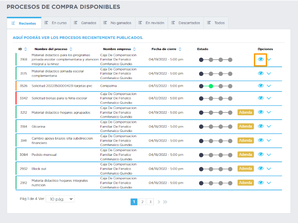Click 'Pedido mensual' process name
This screenshot has width=298, height=223.
44,155
